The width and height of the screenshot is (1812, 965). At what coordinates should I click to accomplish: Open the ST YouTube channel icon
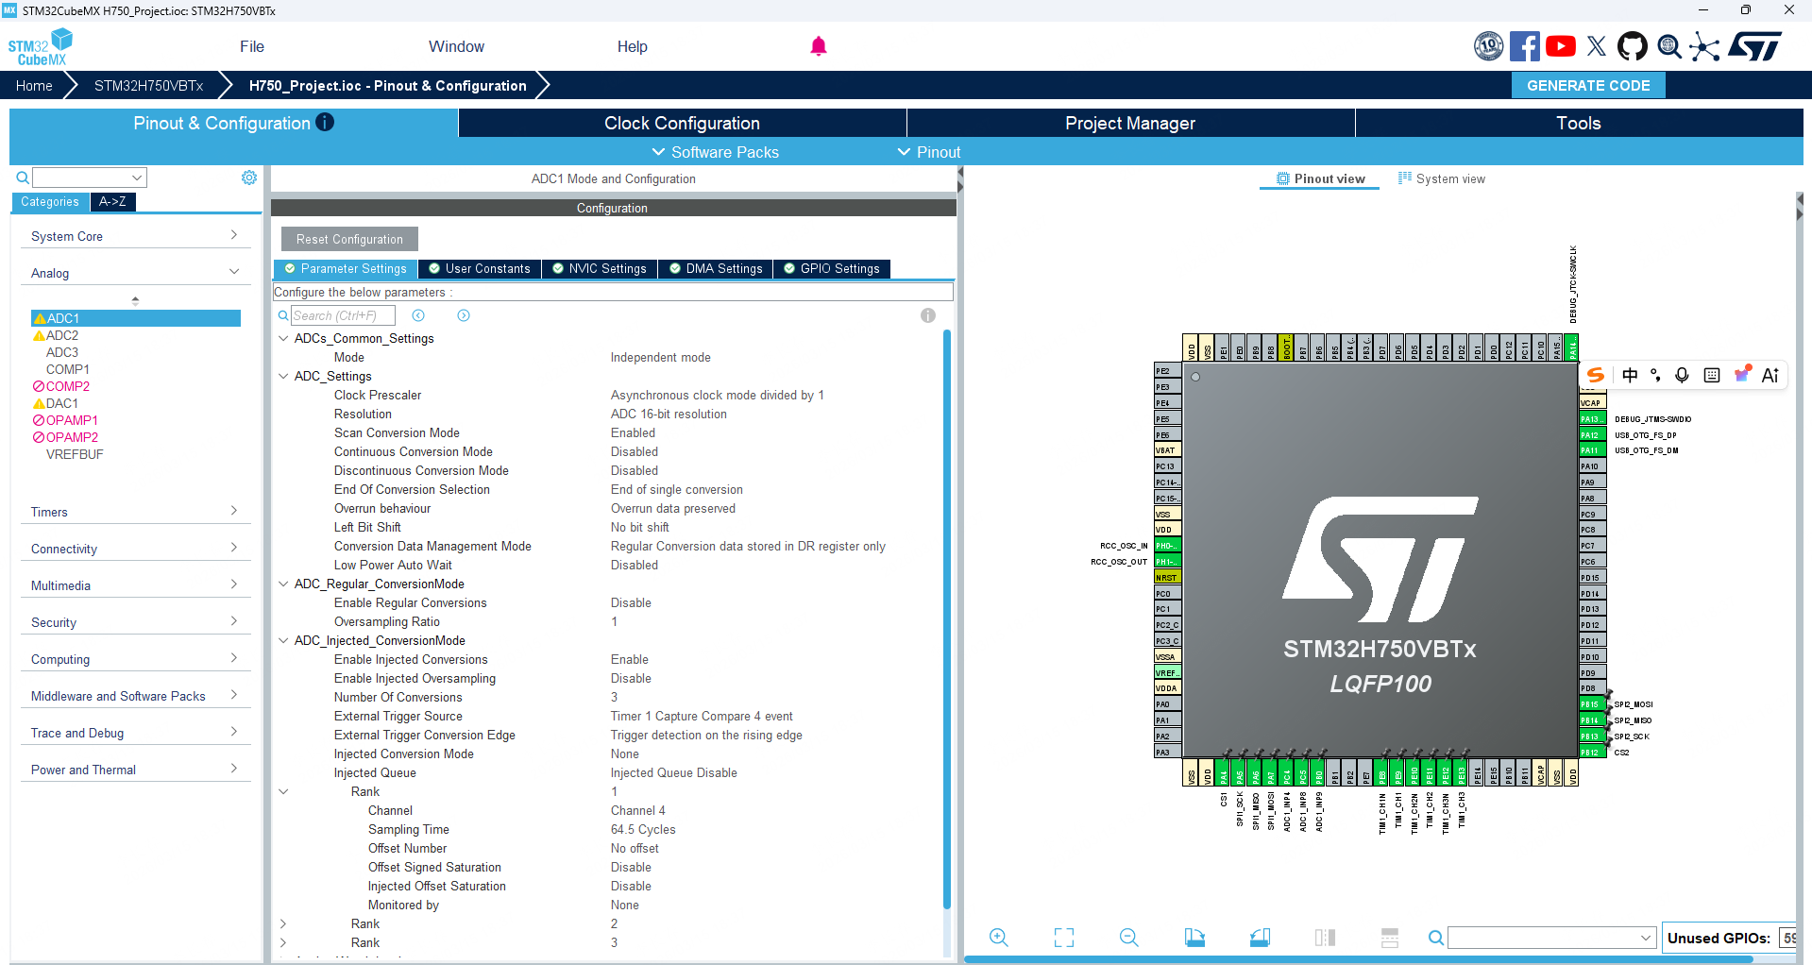[1561, 46]
